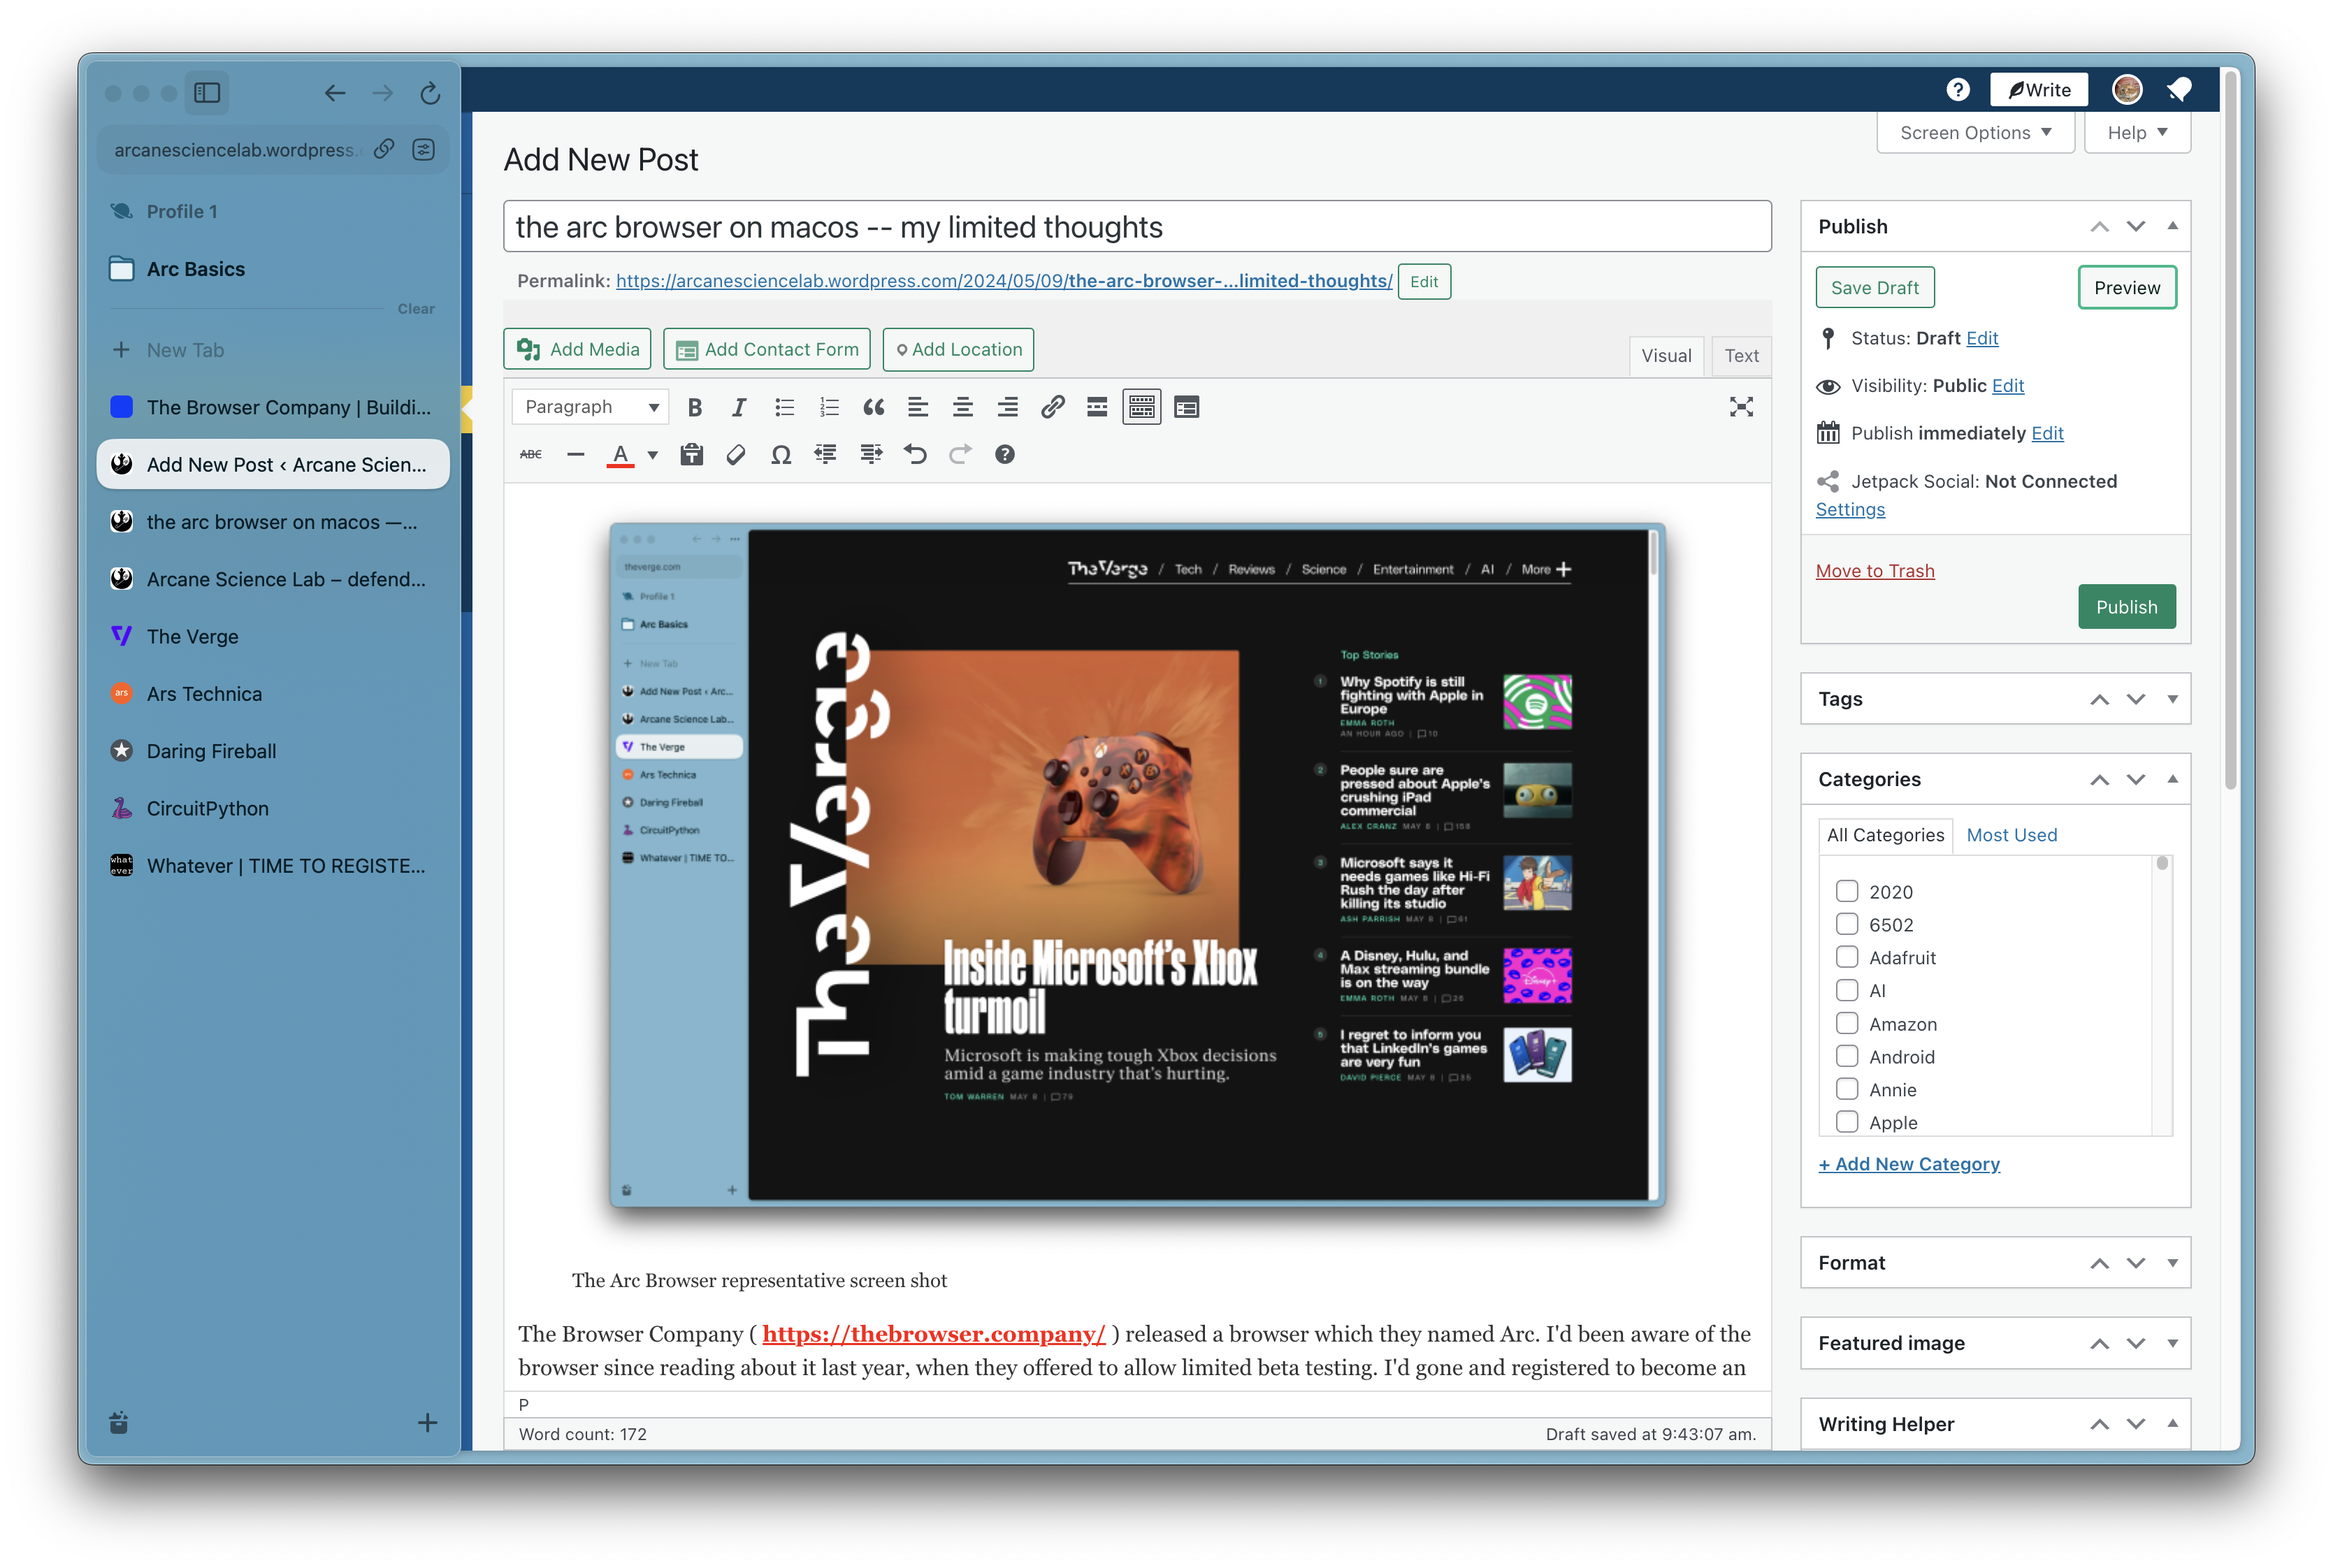
Task: Expand Screen Options panel
Action: pyautogui.click(x=1975, y=133)
